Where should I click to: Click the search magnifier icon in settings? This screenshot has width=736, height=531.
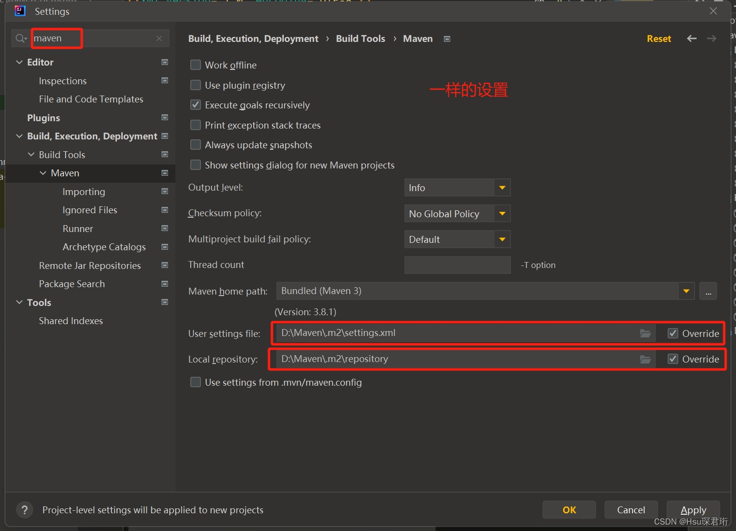click(21, 38)
